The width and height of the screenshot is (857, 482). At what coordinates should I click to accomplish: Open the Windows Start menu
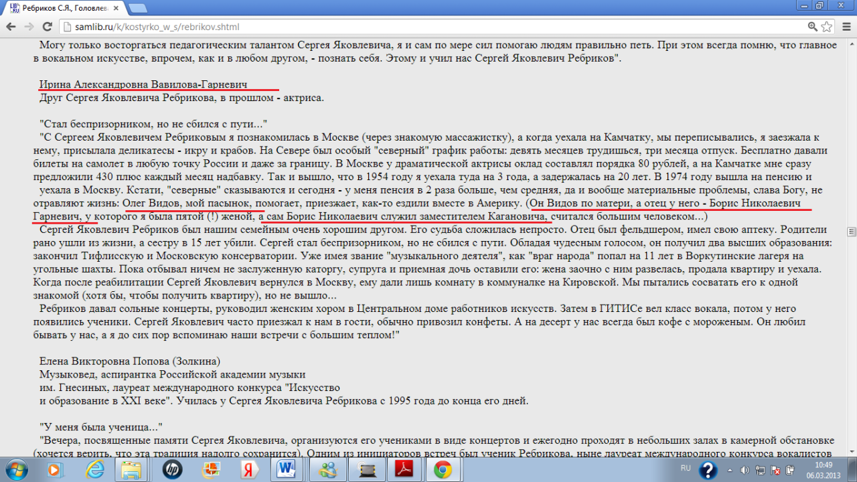click(16, 470)
